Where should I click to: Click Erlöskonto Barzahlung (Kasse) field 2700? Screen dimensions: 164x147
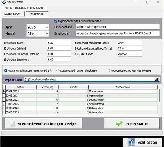[x=129, y=43]
